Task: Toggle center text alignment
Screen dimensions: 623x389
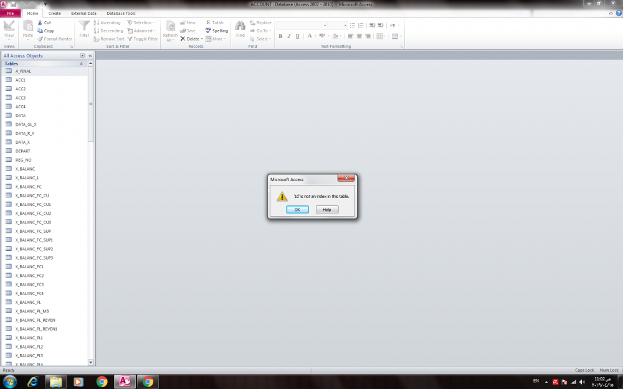Action: 359,36
